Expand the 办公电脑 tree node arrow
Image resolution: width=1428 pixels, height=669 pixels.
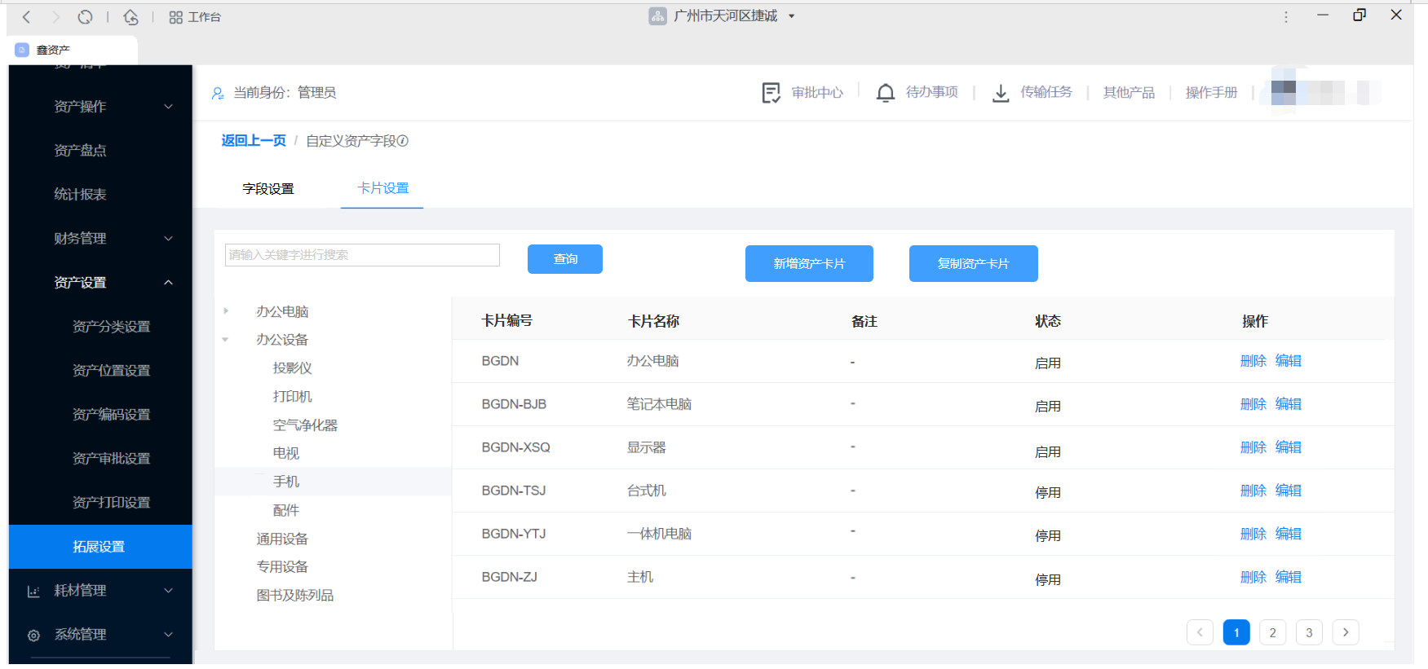(x=226, y=311)
